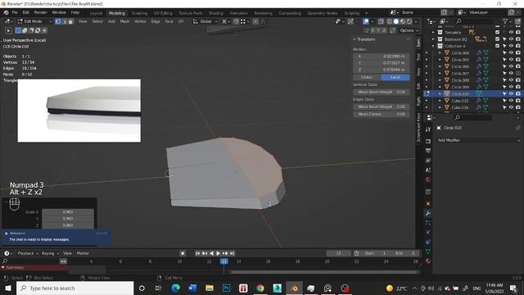Jump to the timeline start frame
This screenshot has width=524, height=295.
click(197, 253)
